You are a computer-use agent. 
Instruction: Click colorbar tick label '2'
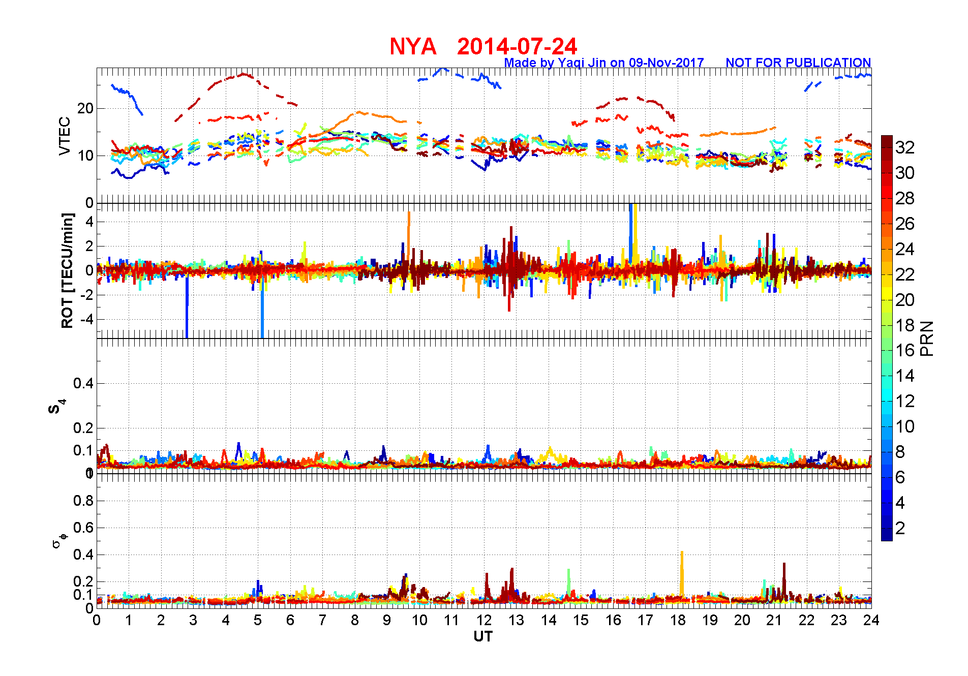[900, 528]
